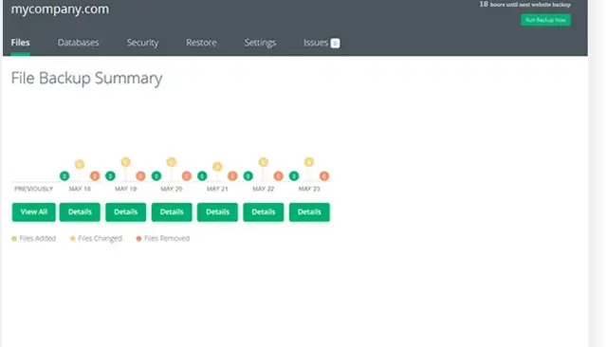Click the MAY 19 date label

[x=126, y=189]
